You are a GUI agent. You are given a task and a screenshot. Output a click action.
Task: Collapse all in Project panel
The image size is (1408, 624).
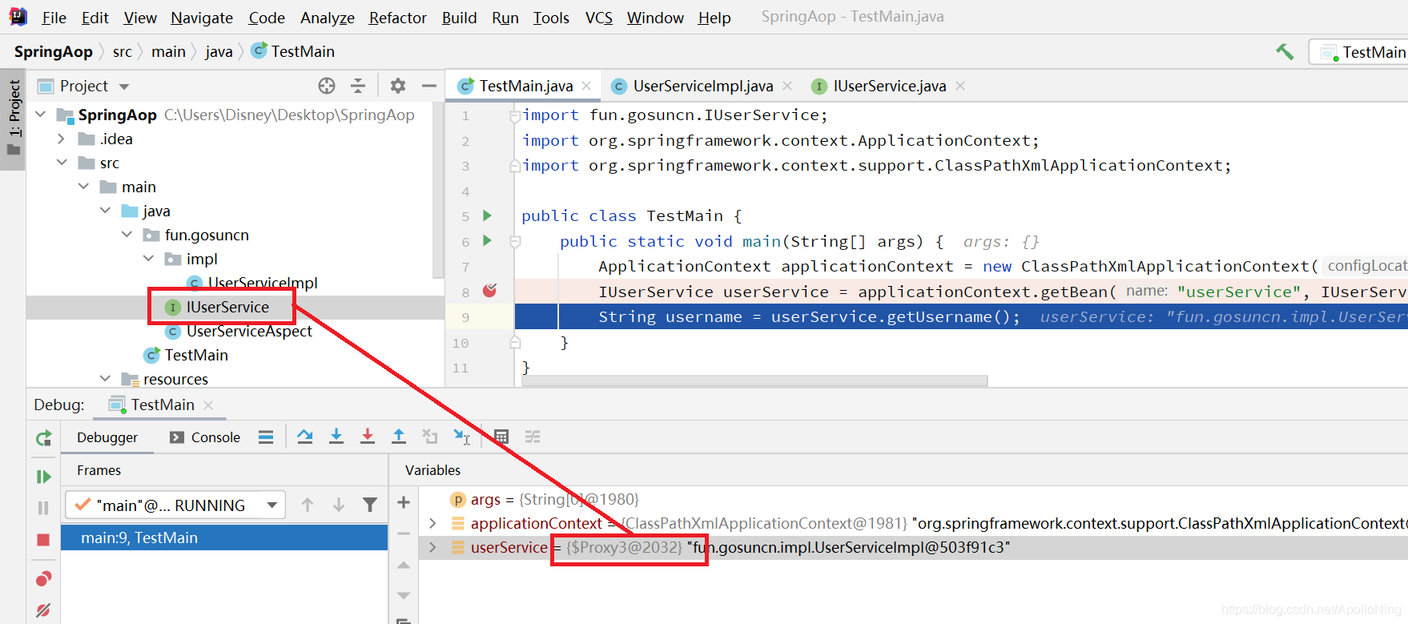(x=358, y=86)
